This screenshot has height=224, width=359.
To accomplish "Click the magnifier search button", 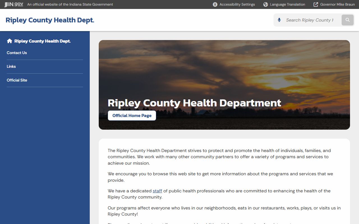I will tap(348, 20).
